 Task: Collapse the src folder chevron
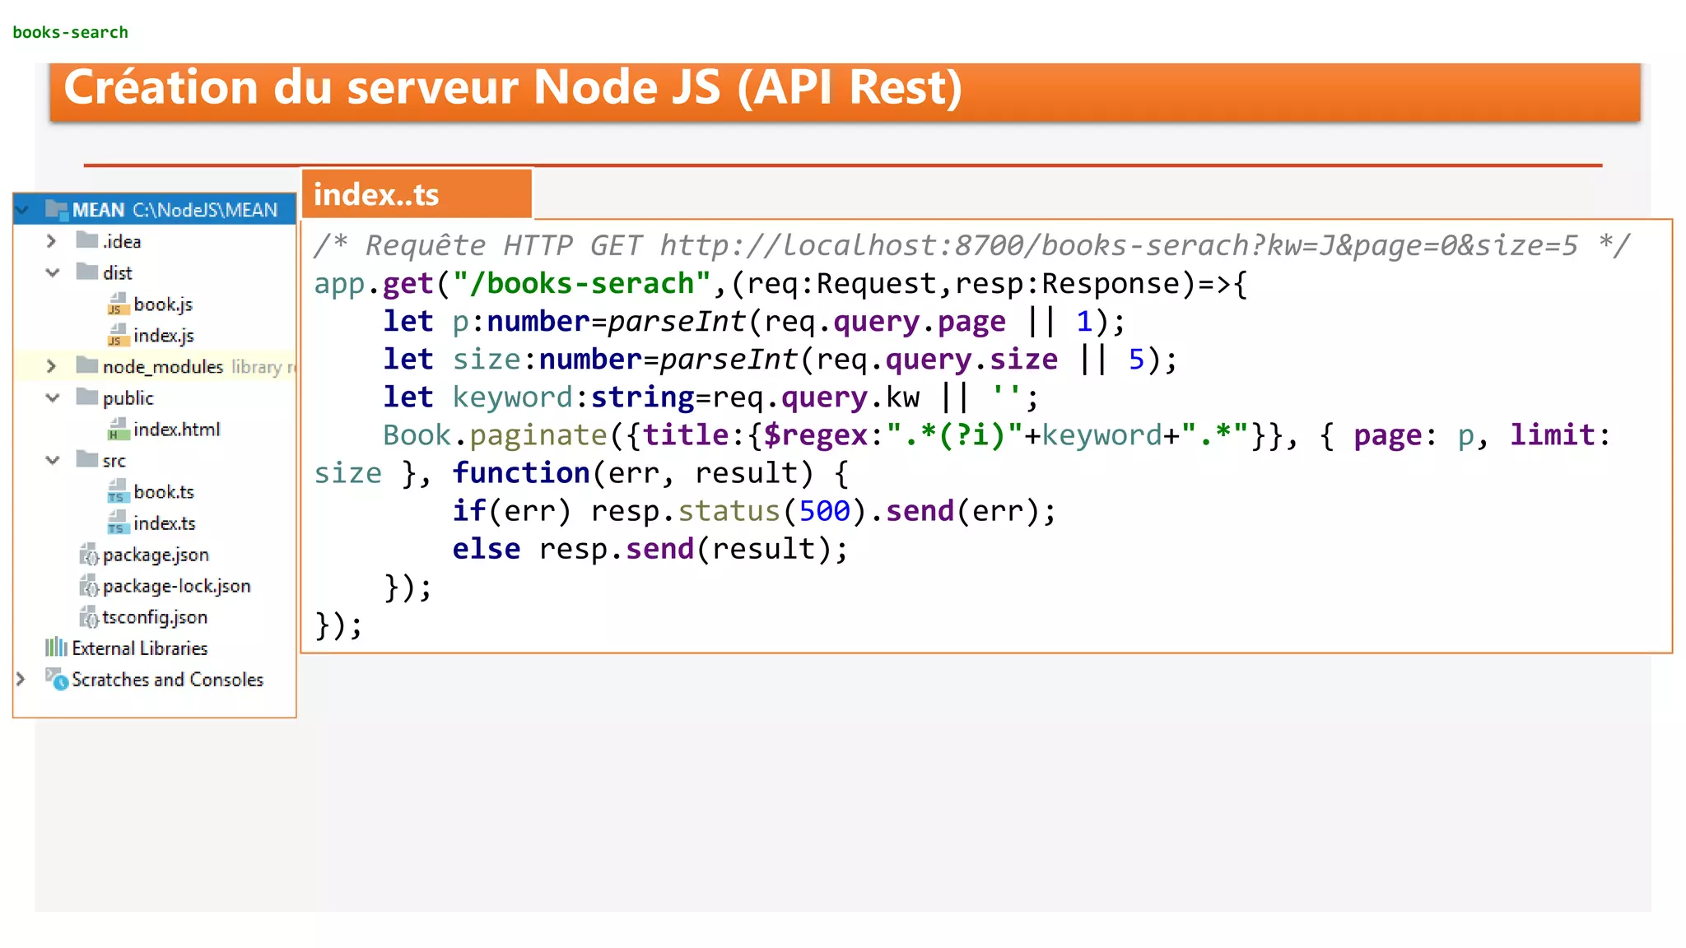coord(52,460)
